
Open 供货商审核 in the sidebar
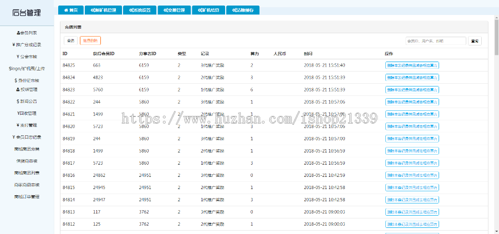[x=27, y=161]
